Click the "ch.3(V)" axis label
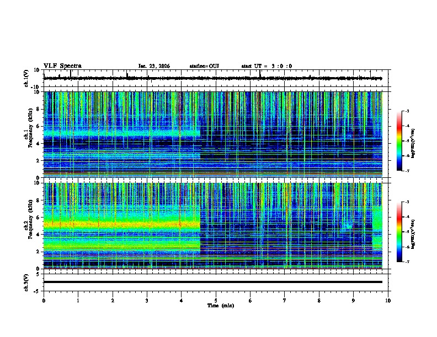 [26, 283]
